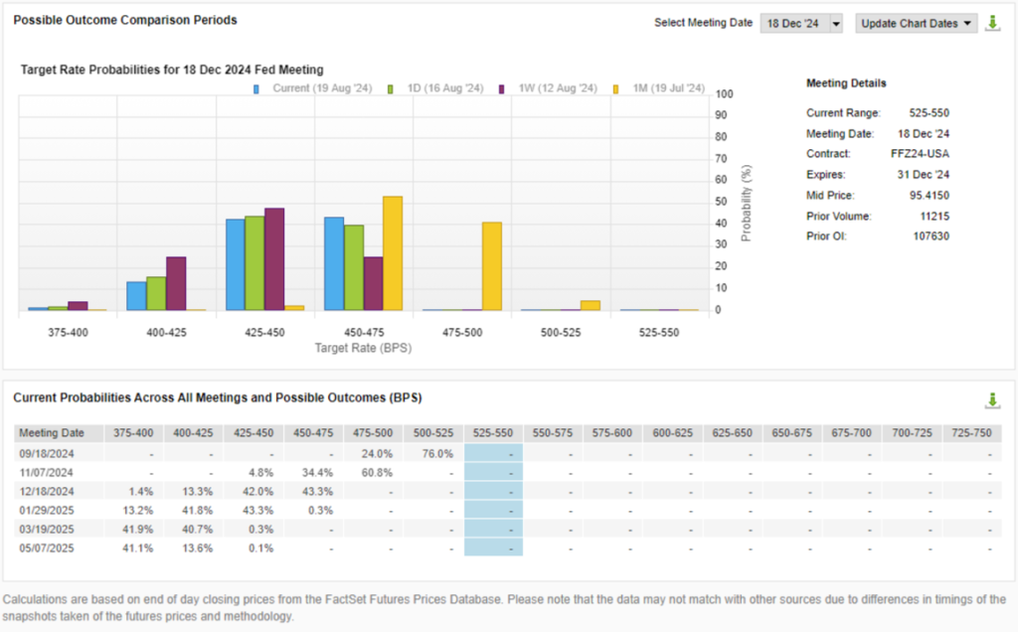Click the 0.1% cell for 05/07/2025
Viewport: 1018px width, 632px height.
pyautogui.click(x=260, y=548)
